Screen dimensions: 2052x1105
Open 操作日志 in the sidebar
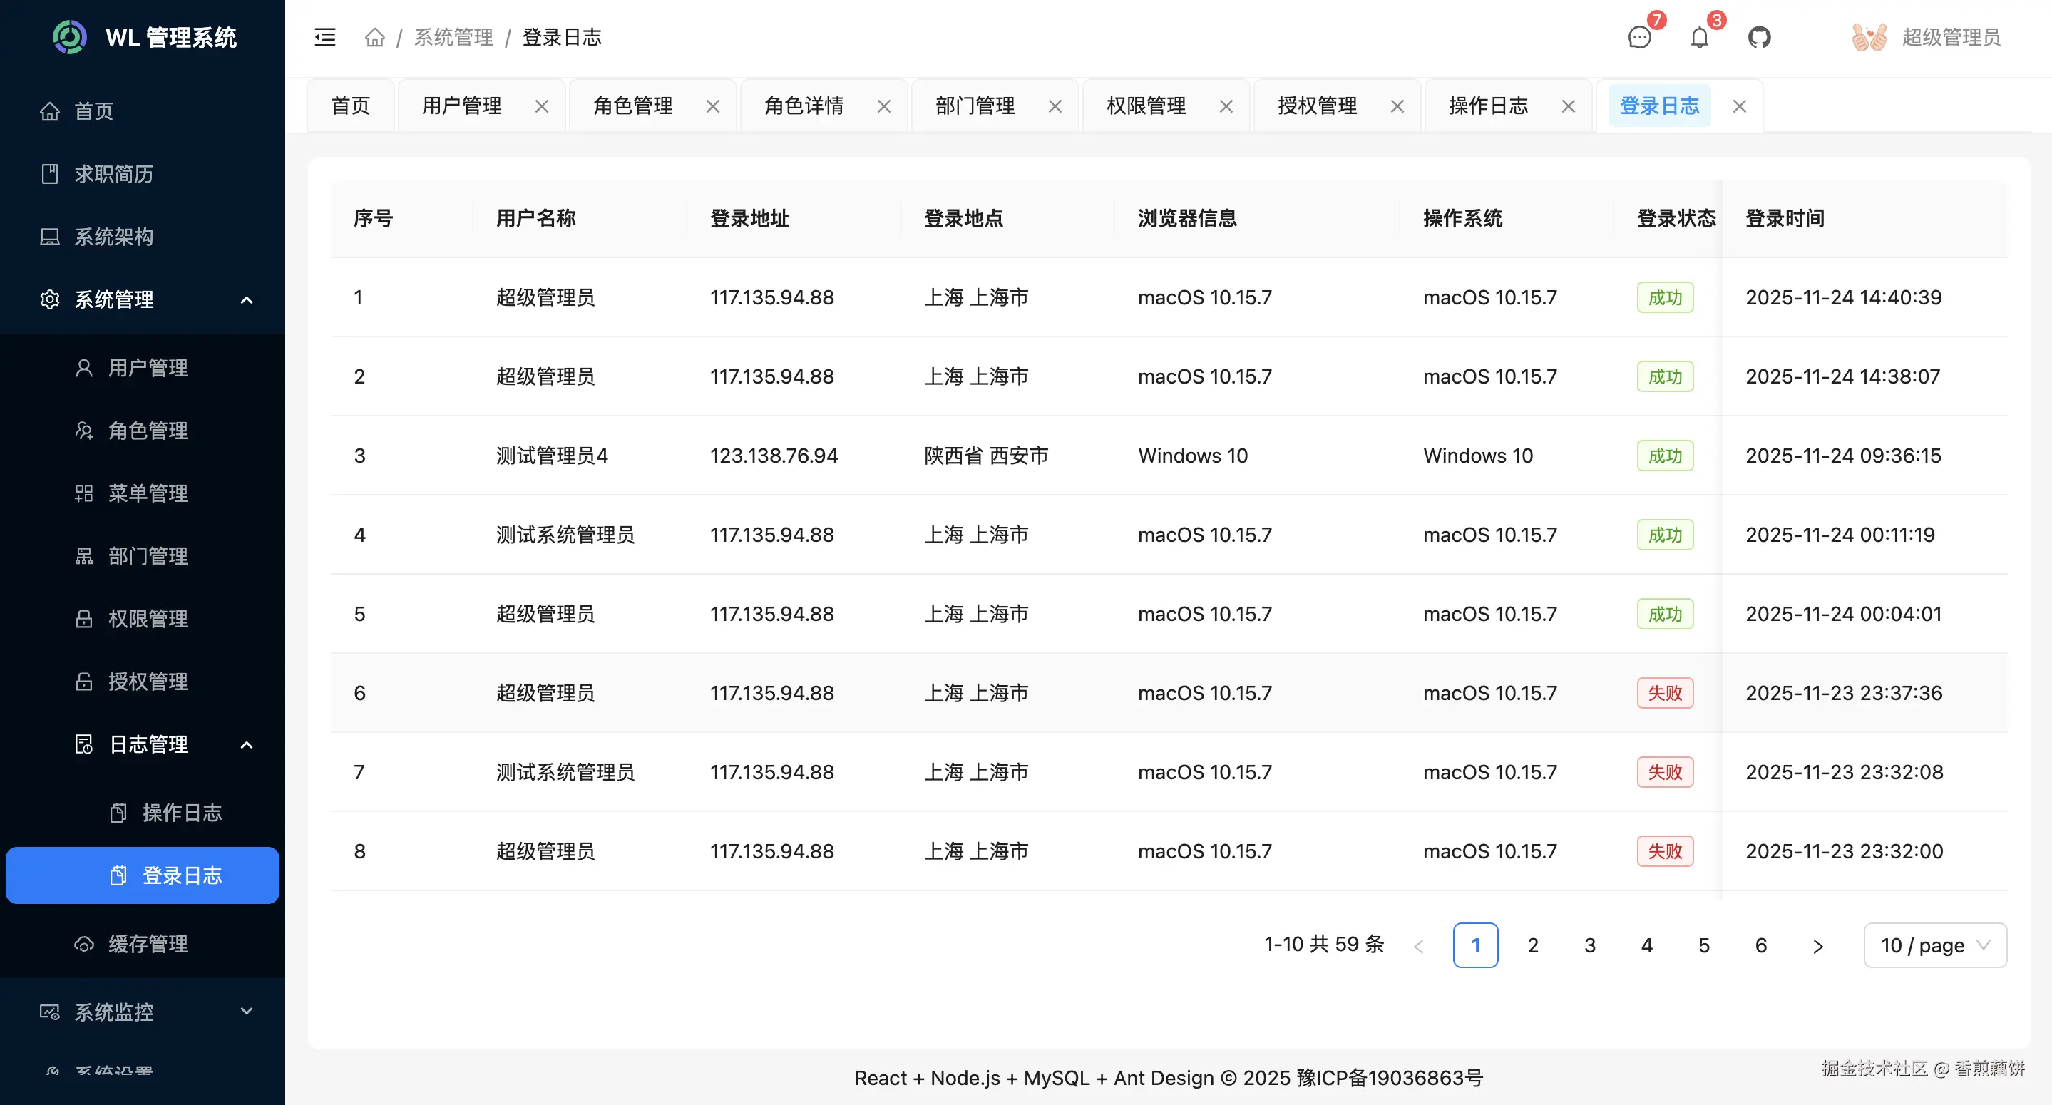coord(182,813)
